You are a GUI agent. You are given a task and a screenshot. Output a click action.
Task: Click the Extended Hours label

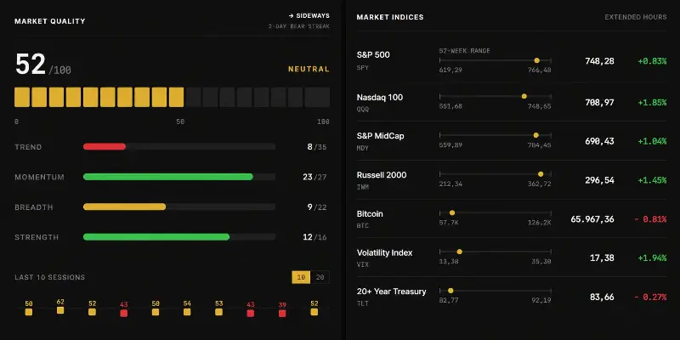tap(636, 17)
